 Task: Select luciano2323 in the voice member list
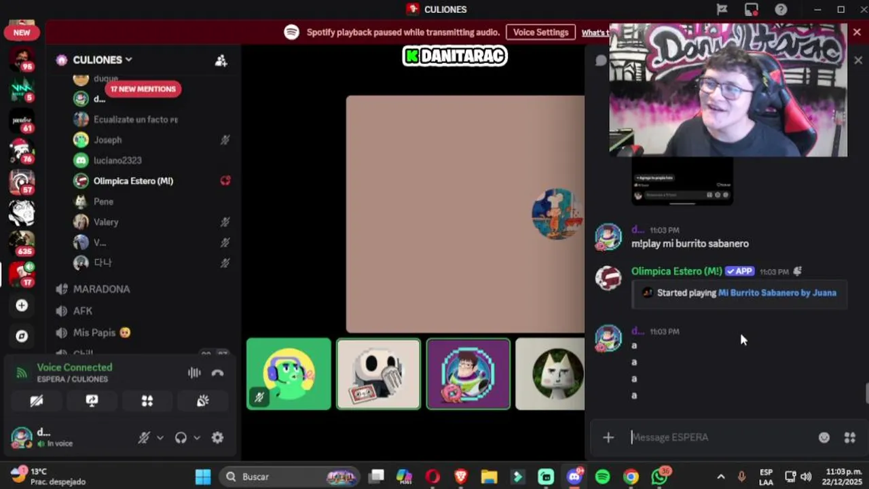point(117,160)
